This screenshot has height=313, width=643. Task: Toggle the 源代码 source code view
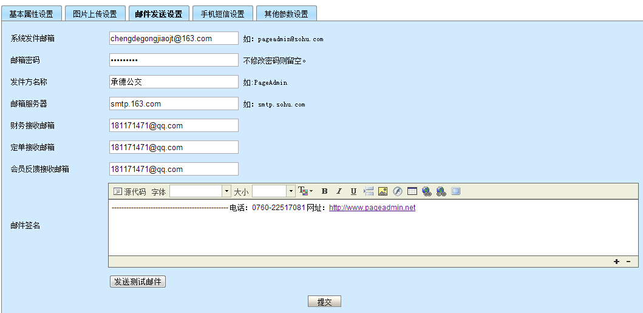tap(130, 192)
